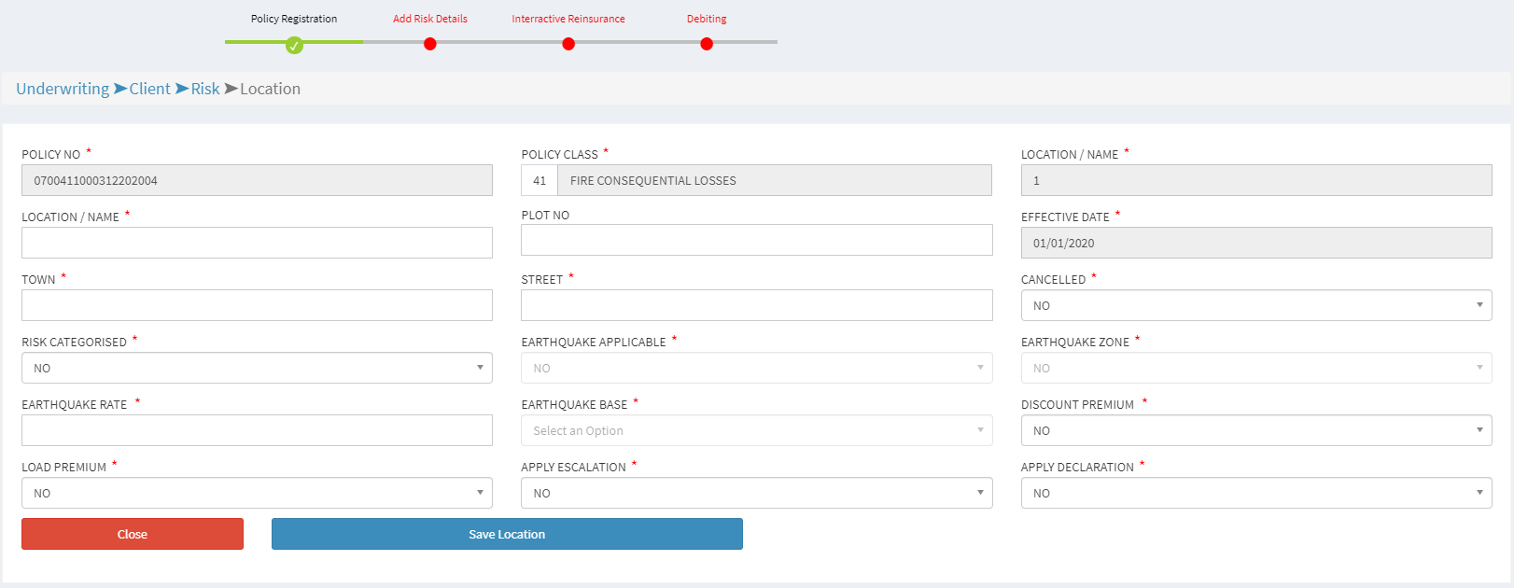Expand the Risk Categorised dropdown
Viewport: 1514px width, 588px height.
[x=257, y=368]
